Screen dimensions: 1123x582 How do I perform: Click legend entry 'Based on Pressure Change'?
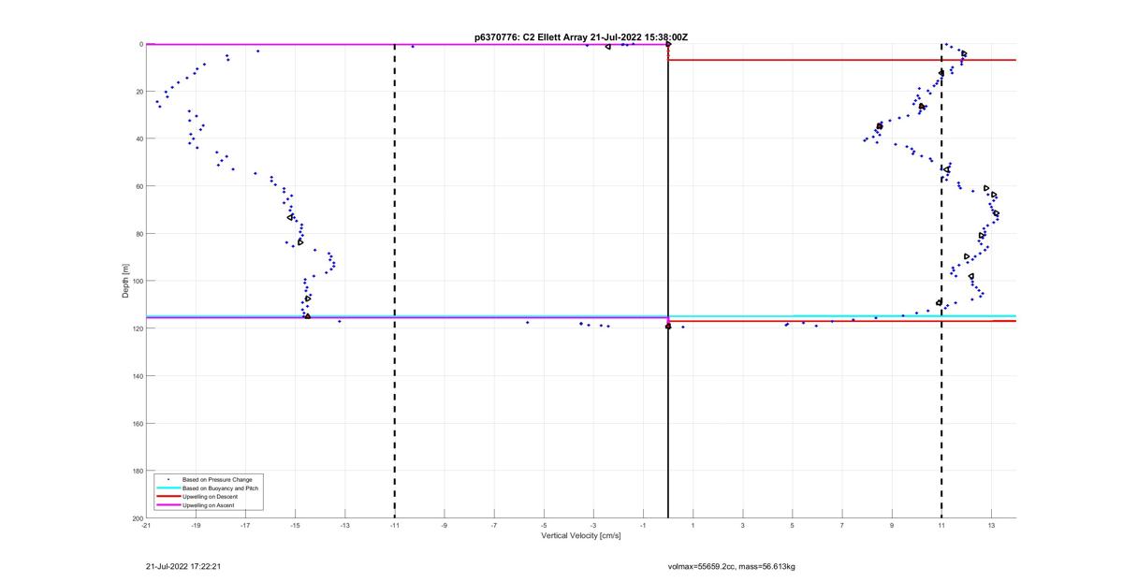pyautogui.click(x=217, y=480)
